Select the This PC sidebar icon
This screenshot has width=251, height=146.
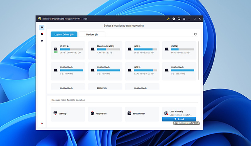tap(42, 27)
